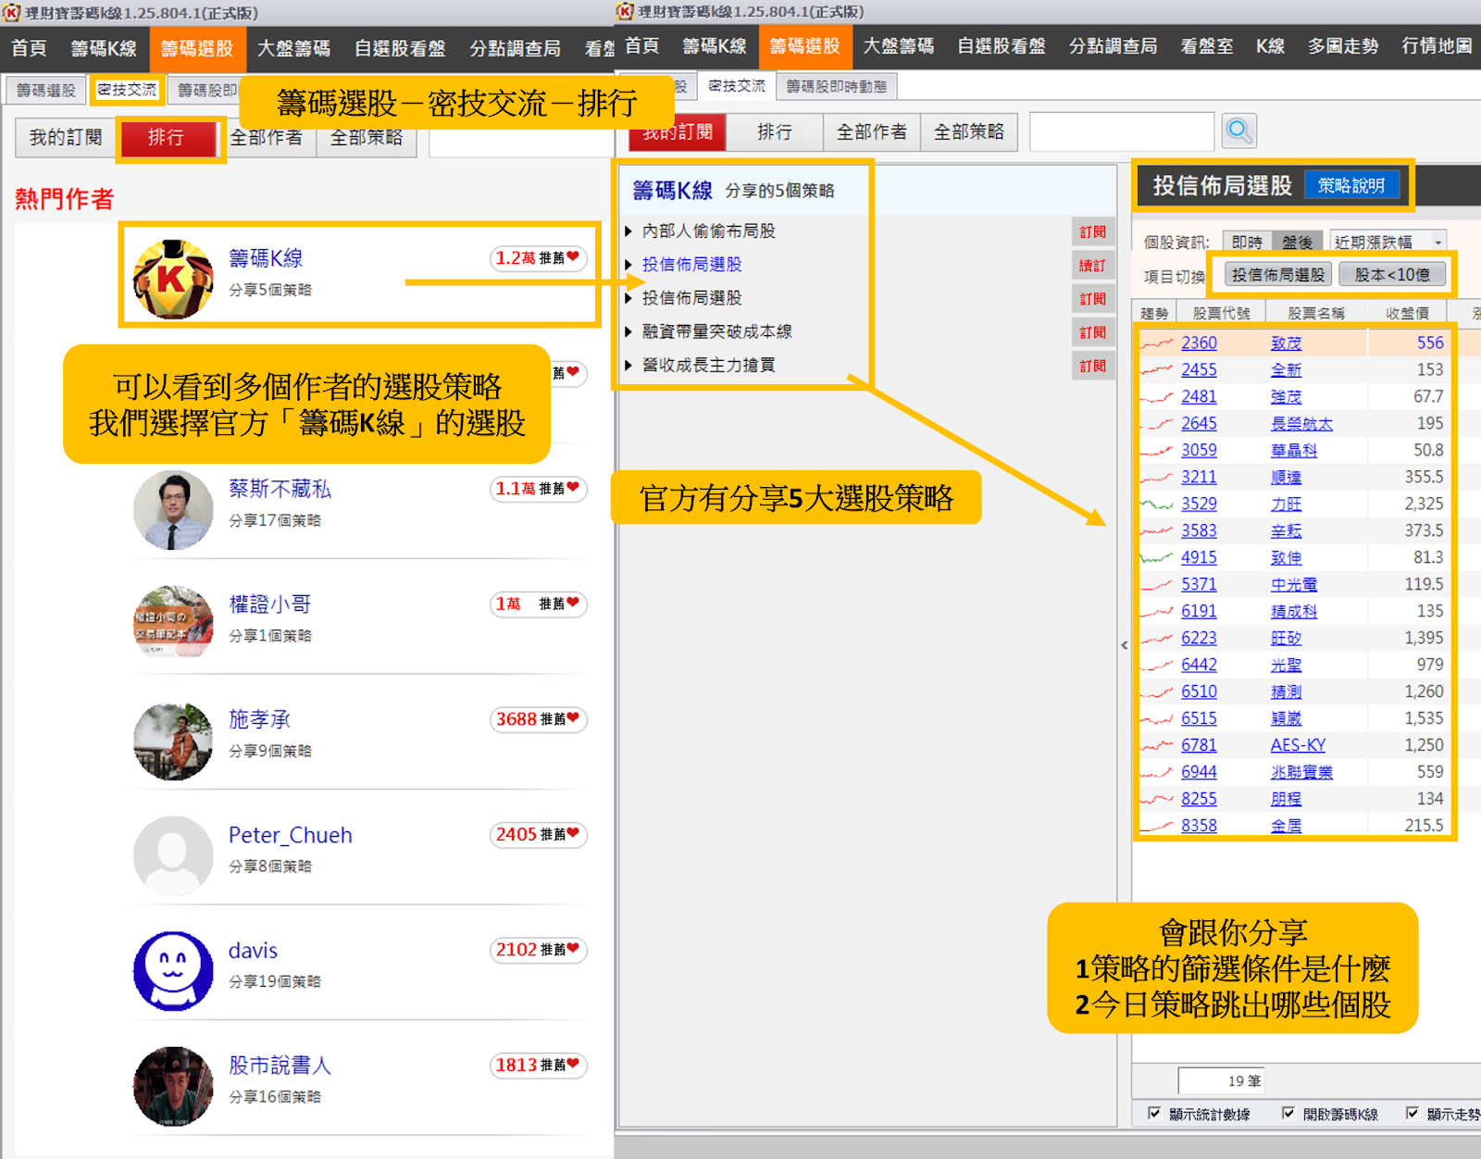Click the blue 策略說明 button
The image size is (1481, 1159).
[1350, 185]
